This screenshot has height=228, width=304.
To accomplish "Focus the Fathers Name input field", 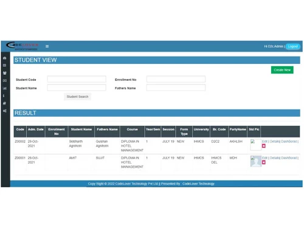I will coord(176,88).
